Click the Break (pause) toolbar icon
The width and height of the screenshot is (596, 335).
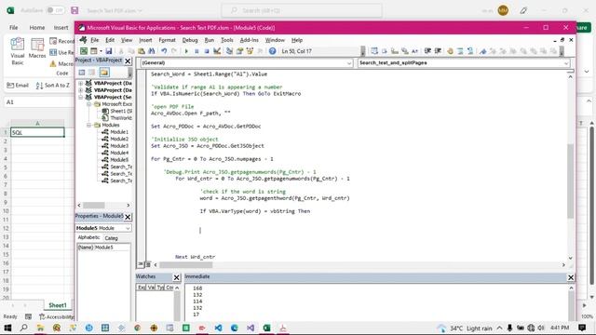pos(196,51)
